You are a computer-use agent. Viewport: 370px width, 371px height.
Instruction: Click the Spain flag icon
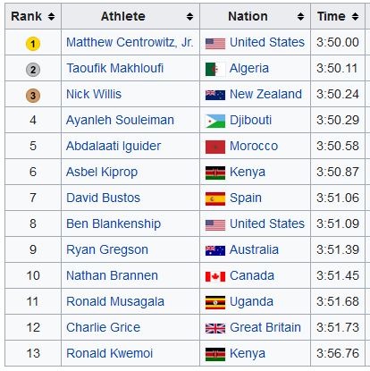[x=215, y=198]
